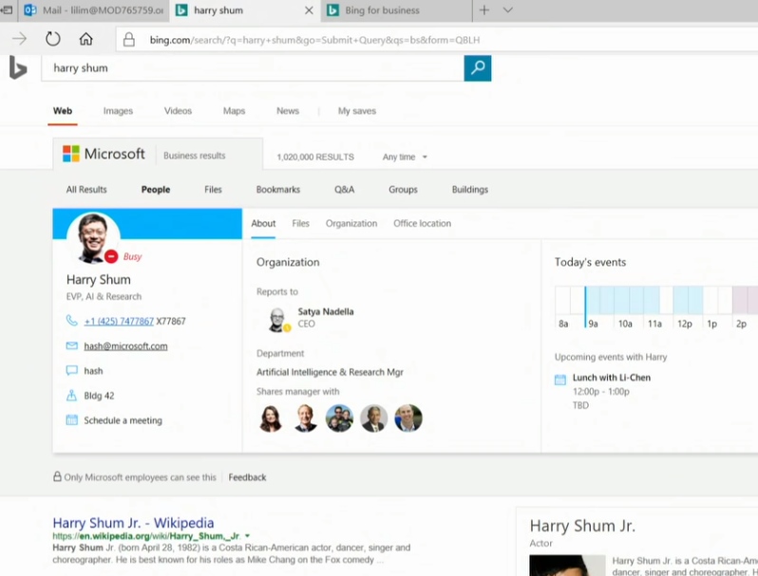This screenshot has height=576, width=758.
Task: Click the chat bubble icon next to hash
Action: pos(71,371)
